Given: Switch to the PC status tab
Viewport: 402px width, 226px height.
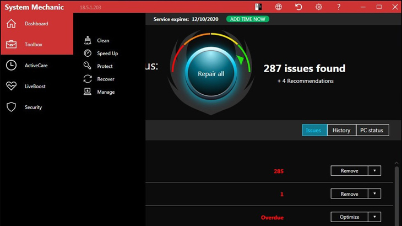Looking at the screenshot, I should click(x=372, y=130).
